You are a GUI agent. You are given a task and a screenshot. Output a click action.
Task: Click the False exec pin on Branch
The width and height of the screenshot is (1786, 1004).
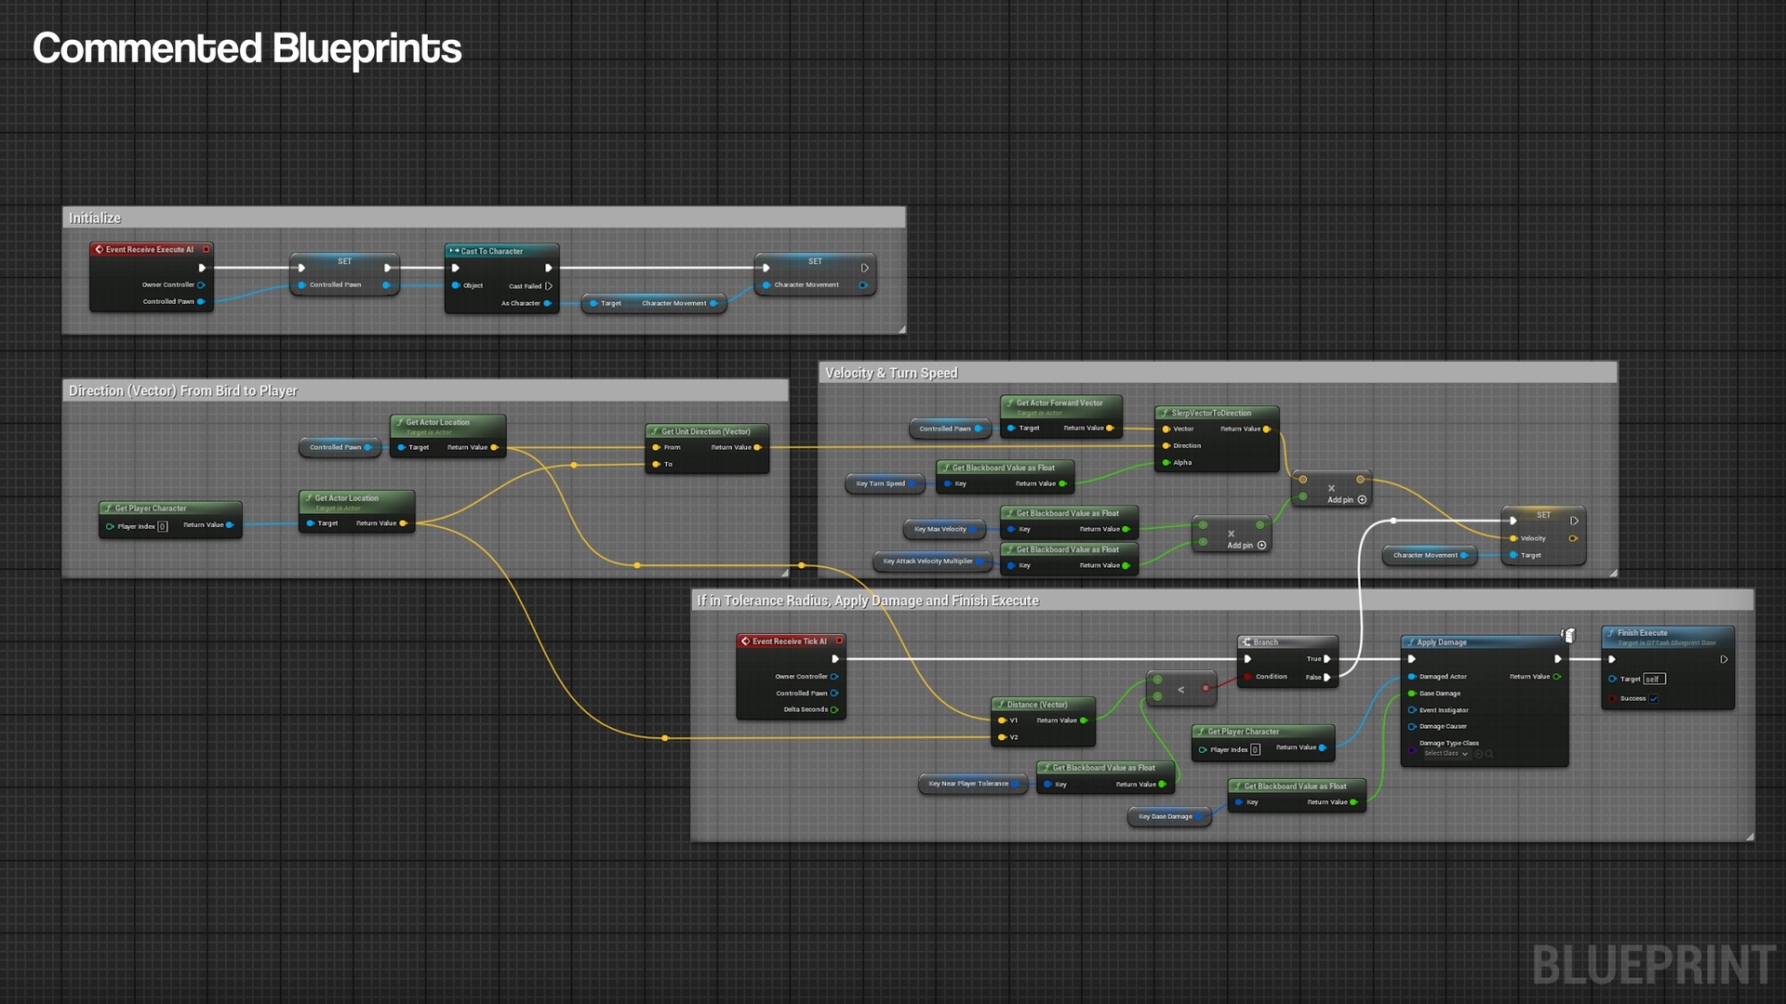(x=1327, y=677)
